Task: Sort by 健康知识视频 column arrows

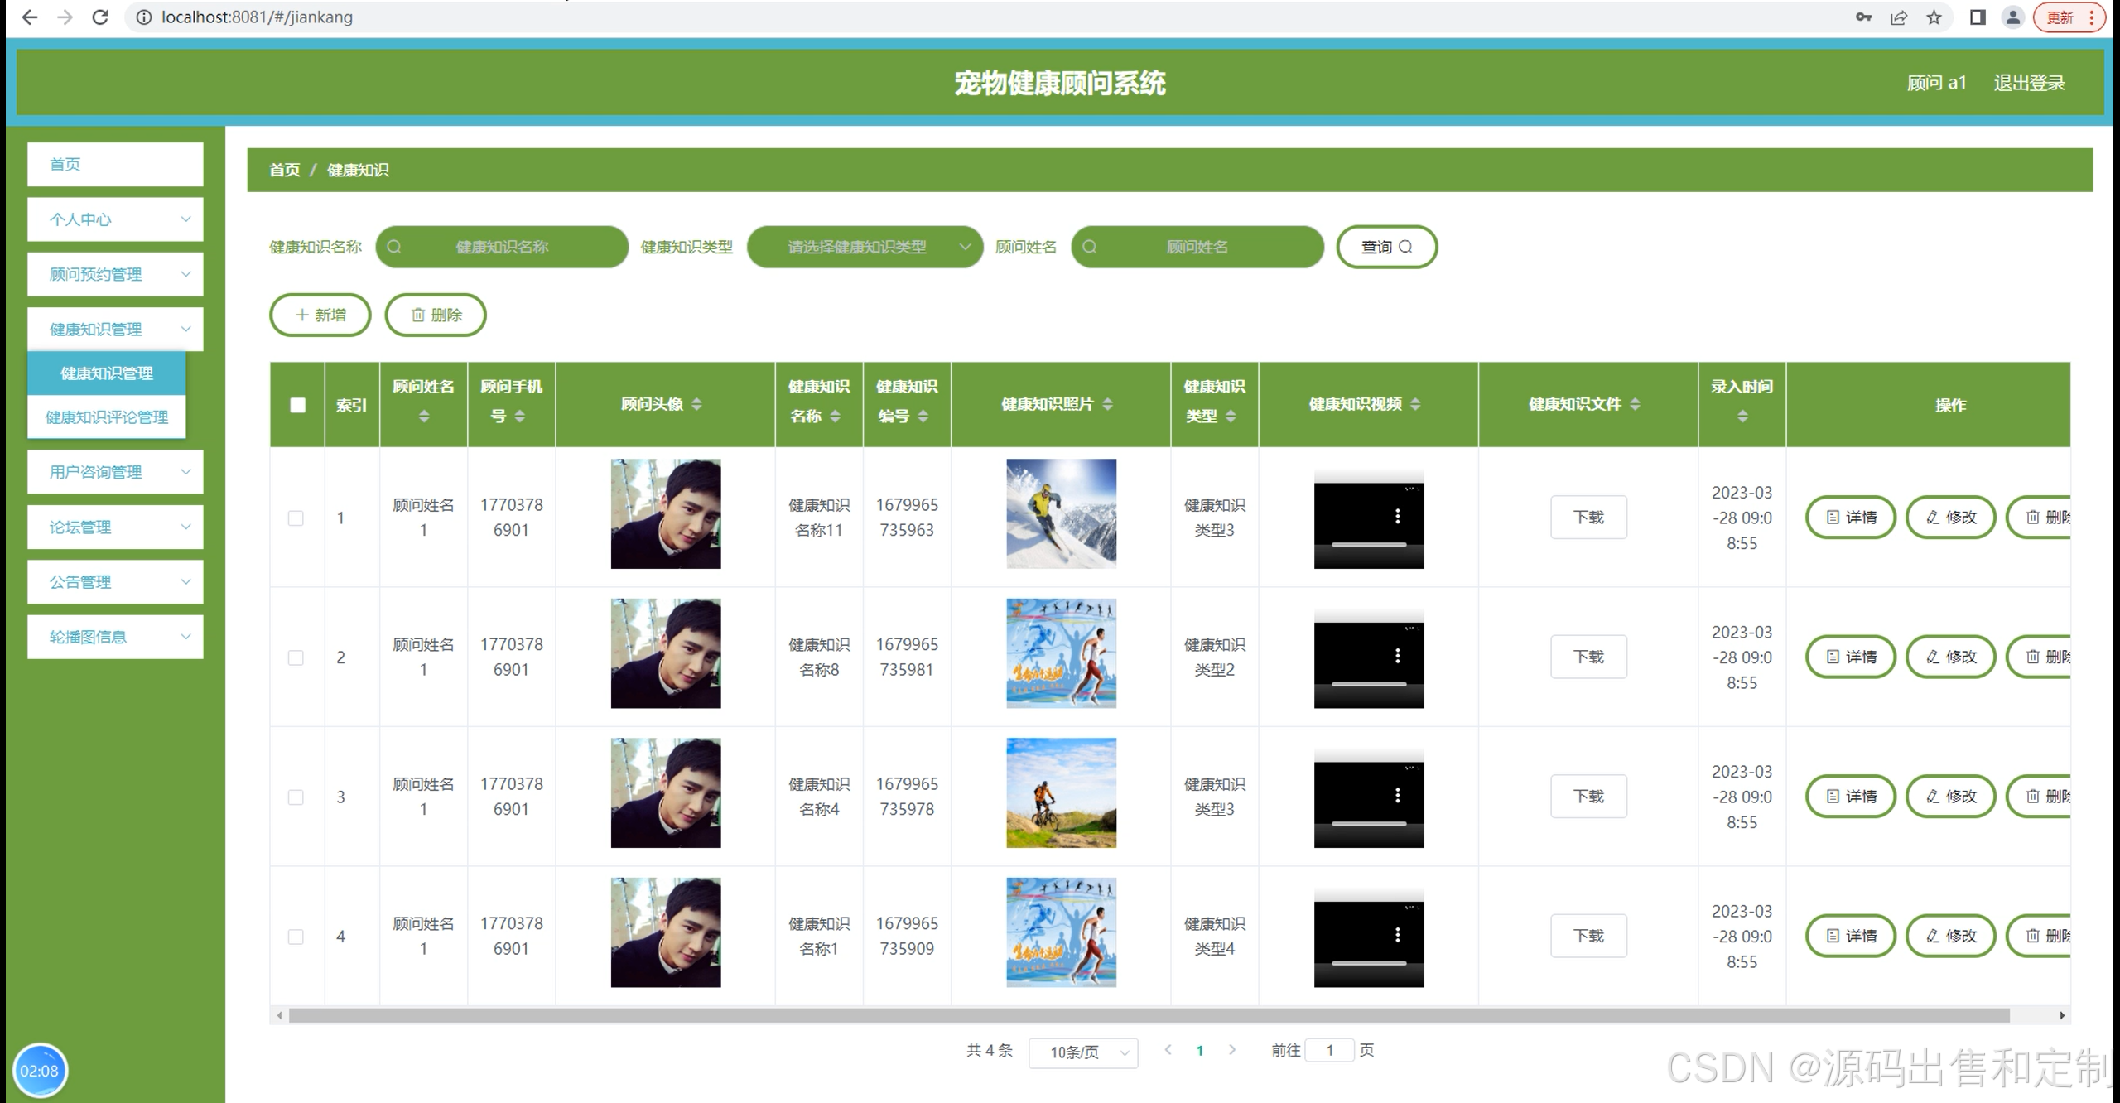Action: pyautogui.click(x=1415, y=404)
